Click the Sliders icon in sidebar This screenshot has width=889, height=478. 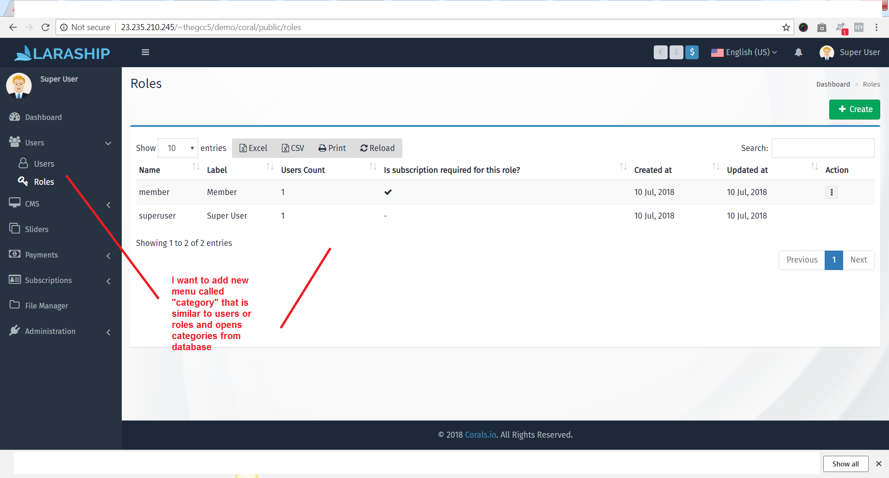click(x=15, y=228)
